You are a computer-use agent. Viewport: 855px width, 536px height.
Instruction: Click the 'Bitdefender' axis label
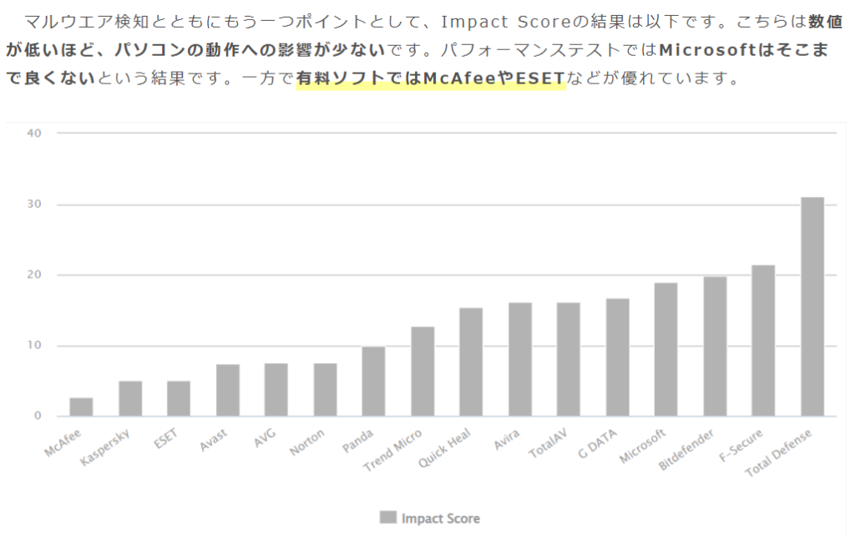686,449
